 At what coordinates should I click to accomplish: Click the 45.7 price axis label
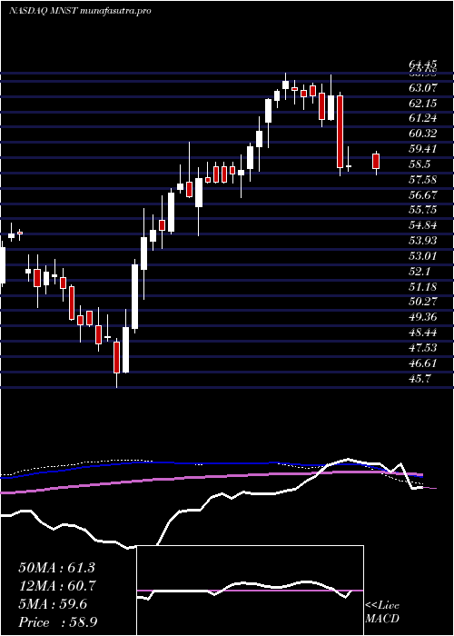point(419,378)
